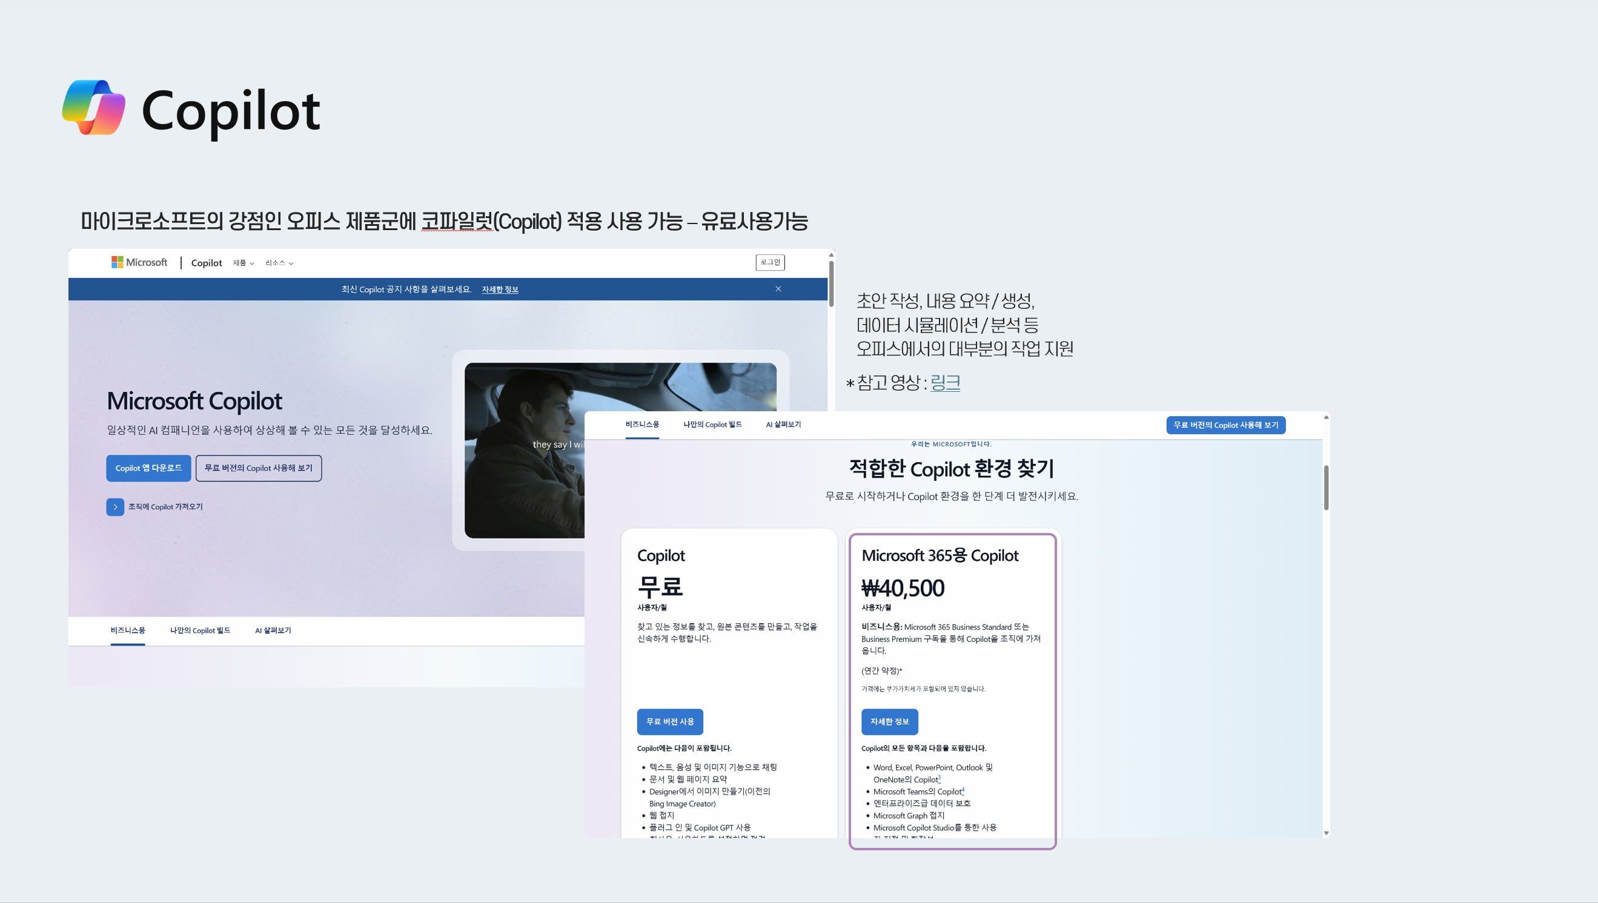Image resolution: width=1598 pixels, height=903 pixels.
Task: Open the 링크 reference video hyperlink
Action: point(946,382)
